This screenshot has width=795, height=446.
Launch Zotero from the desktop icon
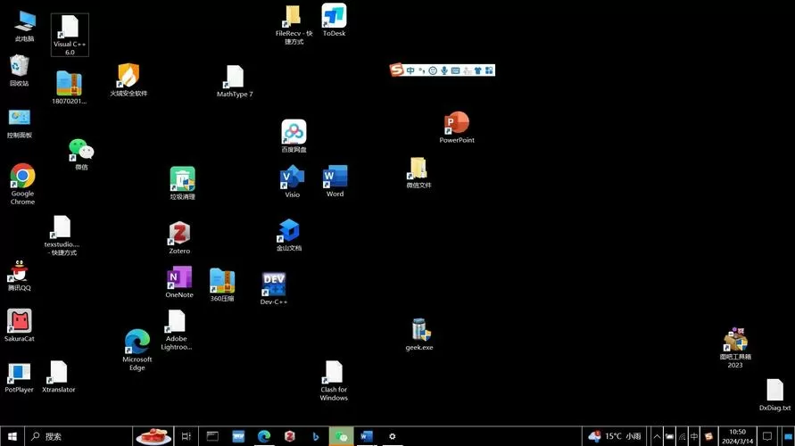pyautogui.click(x=179, y=237)
